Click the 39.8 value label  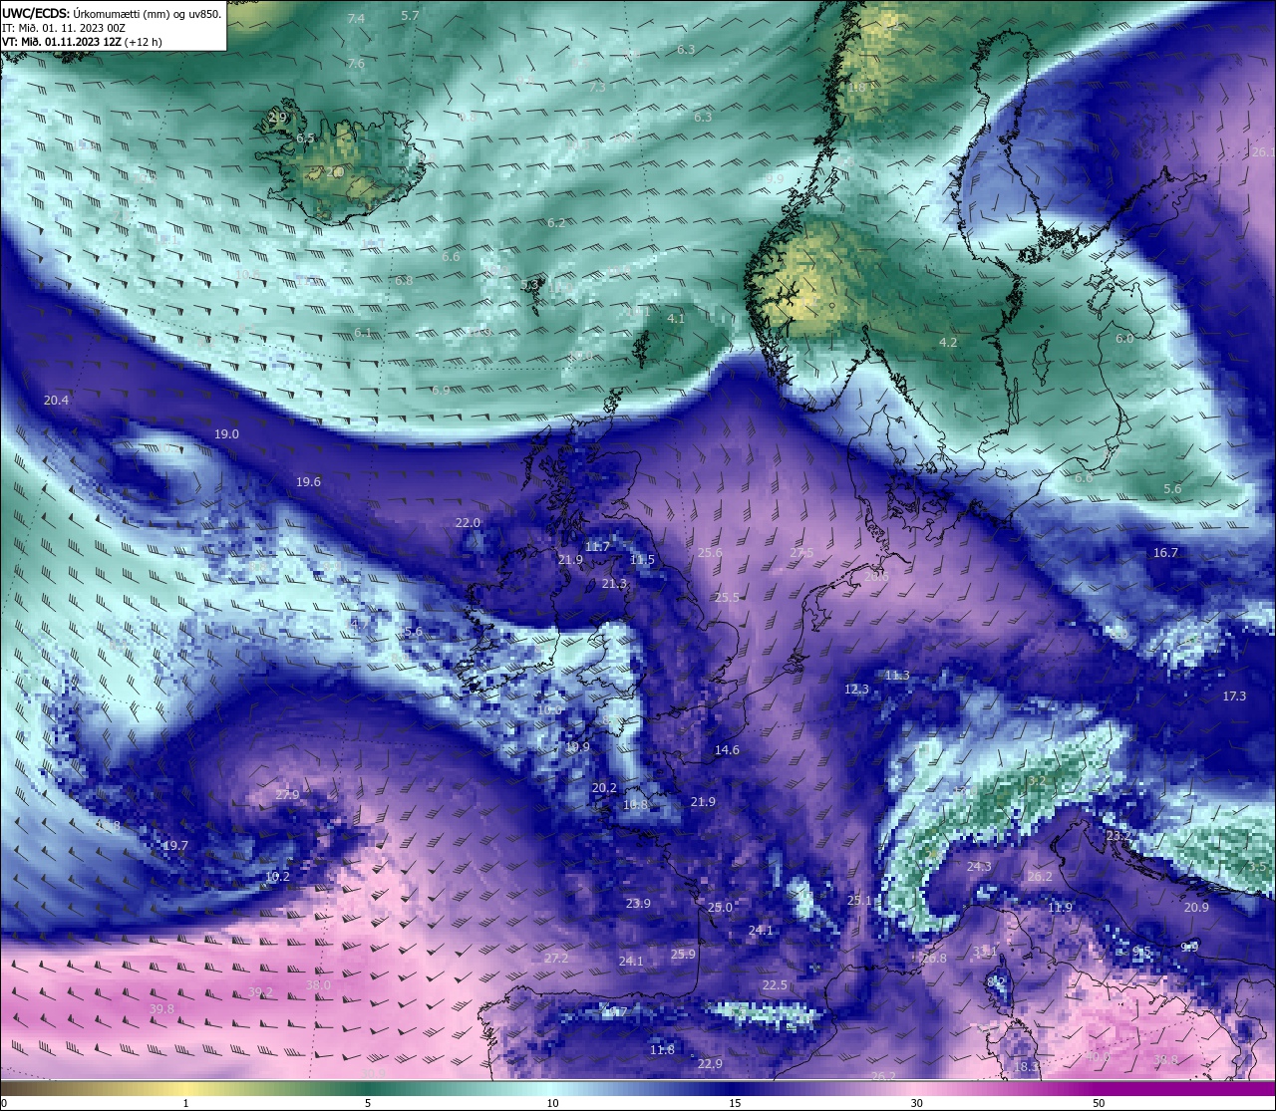click(x=161, y=1009)
